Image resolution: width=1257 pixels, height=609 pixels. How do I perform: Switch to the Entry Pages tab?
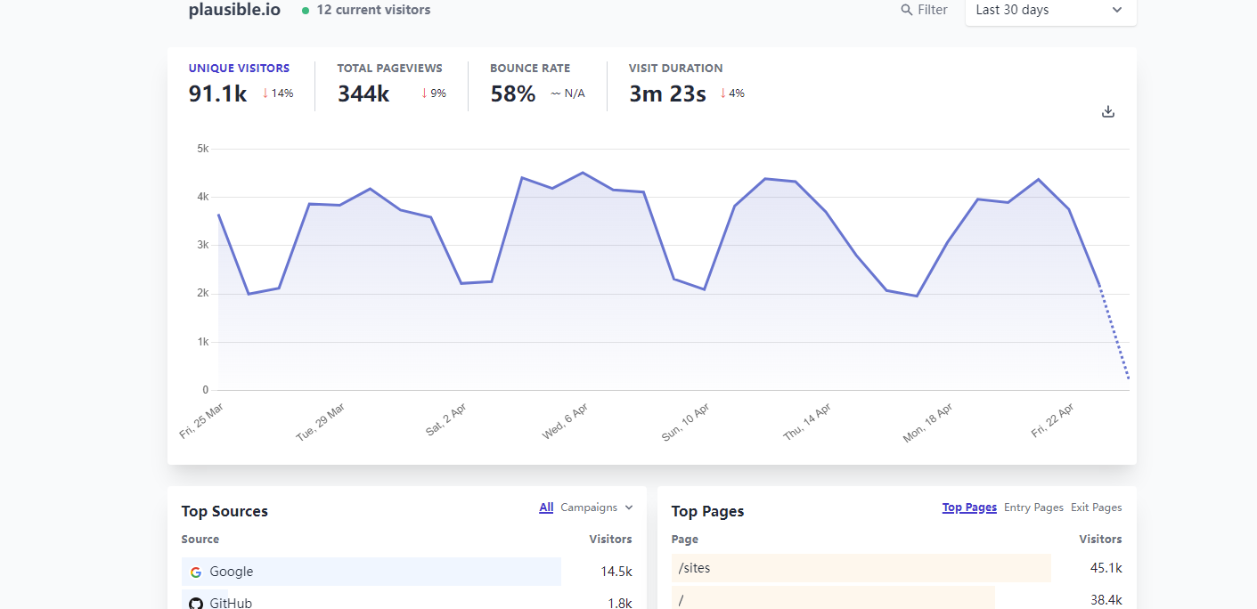click(1033, 507)
